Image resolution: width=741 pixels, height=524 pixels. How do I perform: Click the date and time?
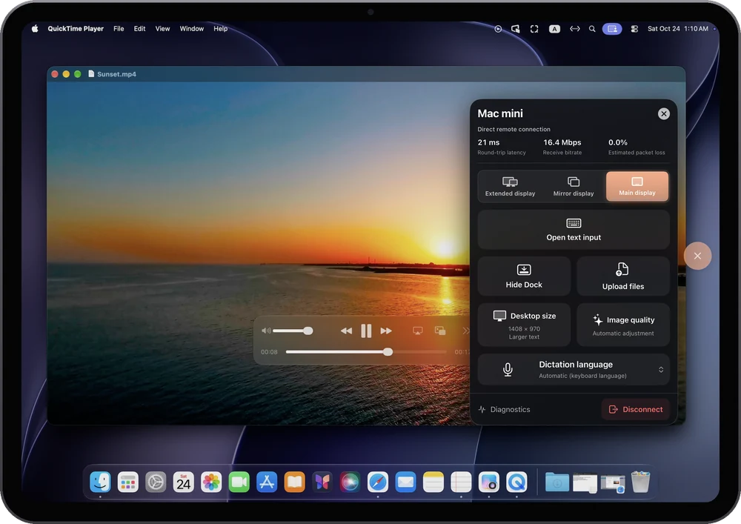tap(678, 29)
